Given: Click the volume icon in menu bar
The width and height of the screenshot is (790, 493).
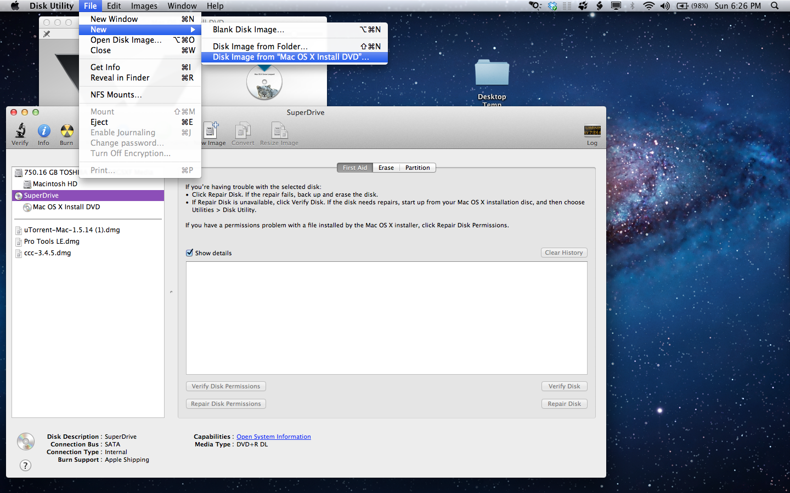Looking at the screenshot, I should [665, 5].
